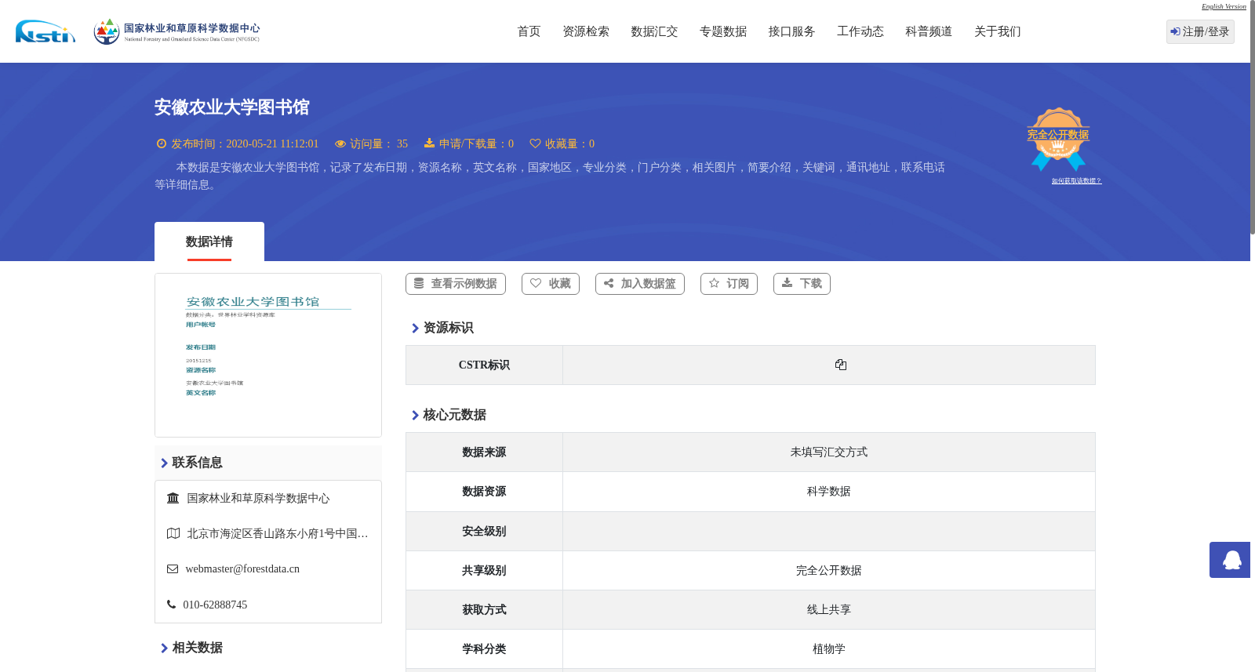Click the eye icon beside 访问量
The height and width of the screenshot is (672, 1255).
pyautogui.click(x=340, y=143)
